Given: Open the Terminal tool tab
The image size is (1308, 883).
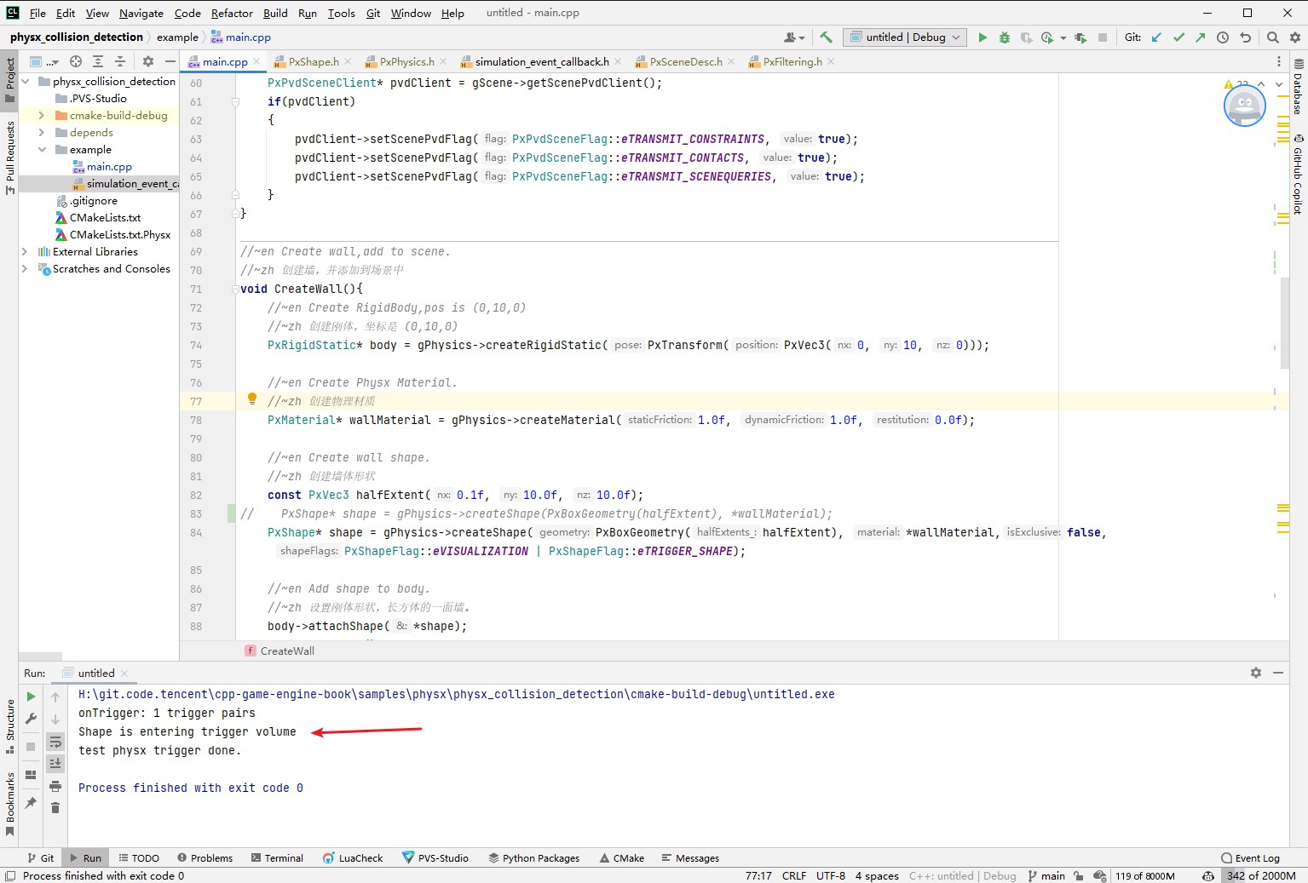Looking at the screenshot, I should pyautogui.click(x=278, y=858).
